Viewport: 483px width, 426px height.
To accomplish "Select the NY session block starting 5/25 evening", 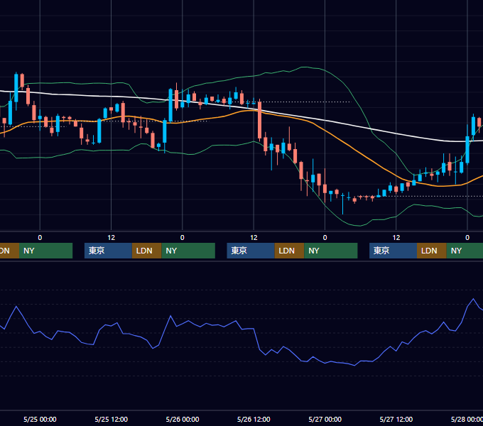I will (188, 251).
